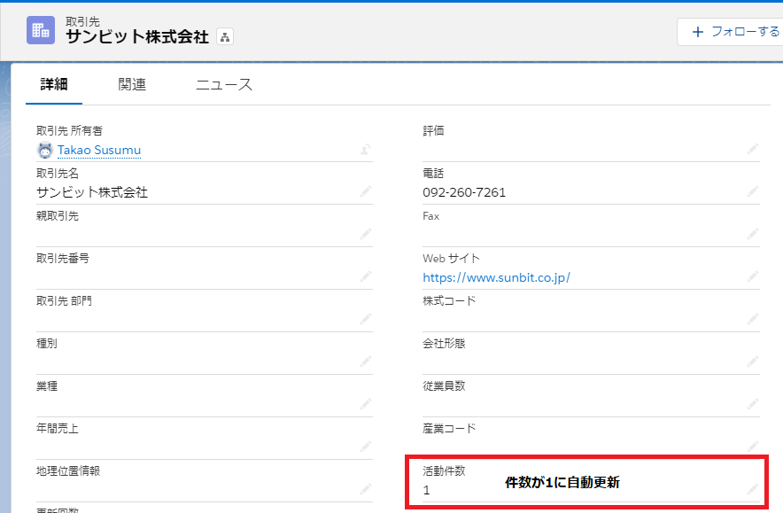Edit the 取引先 部門 field pencil icon
The width and height of the screenshot is (783, 513).
tap(366, 319)
